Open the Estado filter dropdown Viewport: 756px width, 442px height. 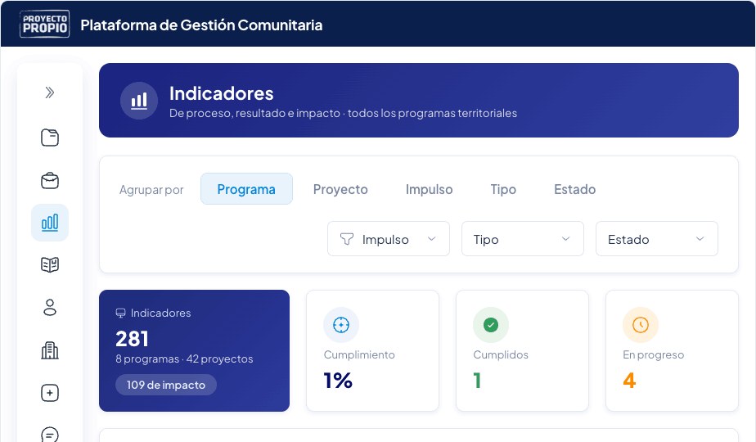[657, 238]
